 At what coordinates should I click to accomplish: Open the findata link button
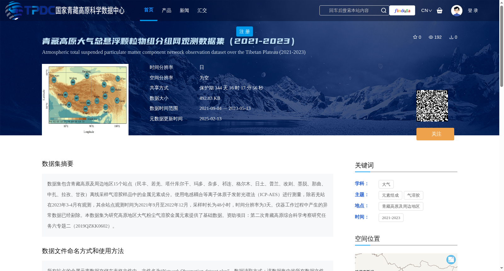[402, 10]
